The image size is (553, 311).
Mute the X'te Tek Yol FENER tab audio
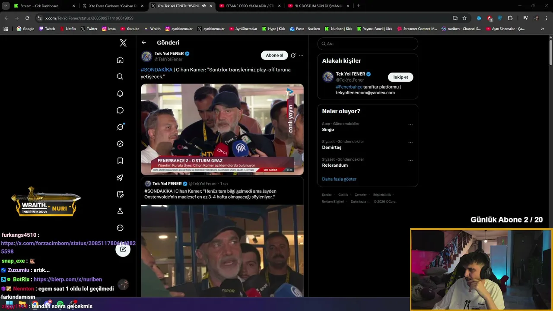[203, 6]
